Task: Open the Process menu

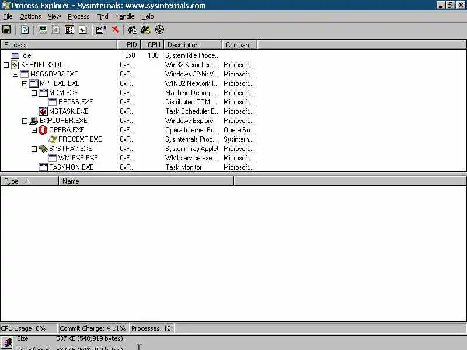Action: (x=79, y=16)
